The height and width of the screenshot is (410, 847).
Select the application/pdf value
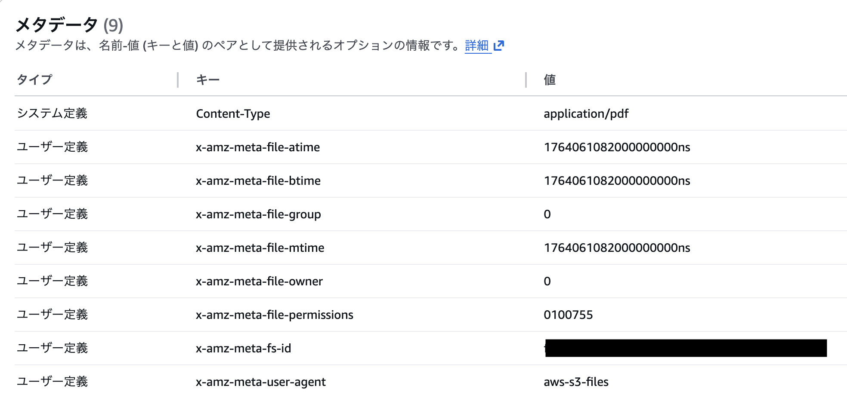tap(586, 114)
